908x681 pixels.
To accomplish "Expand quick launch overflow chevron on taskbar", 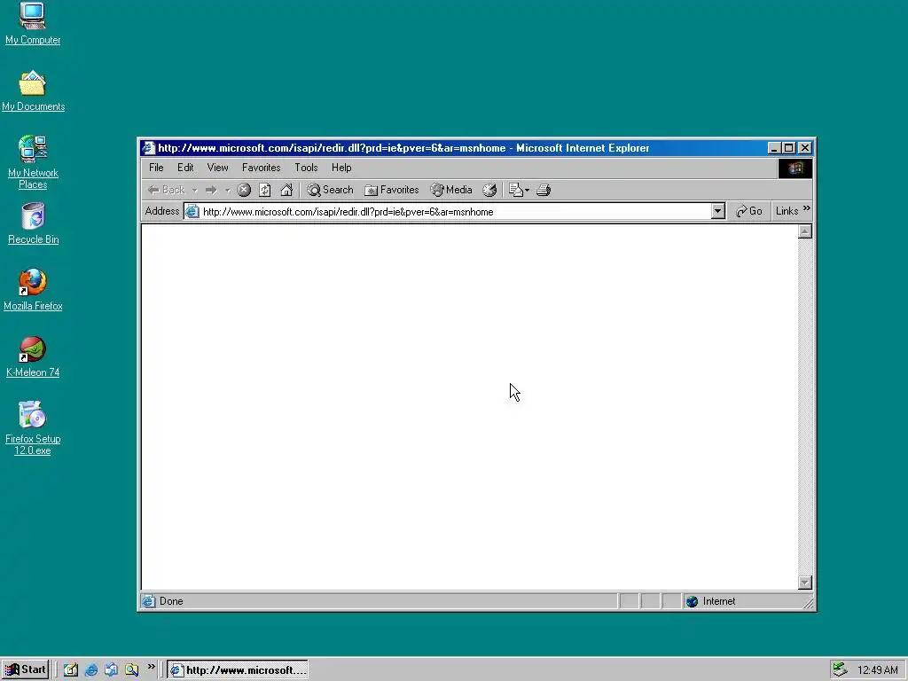I will click(x=151, y=667).
